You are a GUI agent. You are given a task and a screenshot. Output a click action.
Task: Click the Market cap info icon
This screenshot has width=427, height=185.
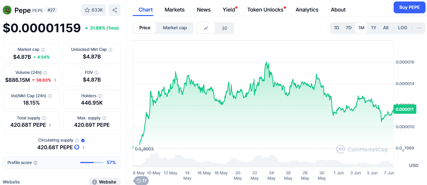tap(43, 50)
